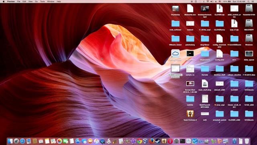Open the App Store from the Dock

[x=78, y=141]
